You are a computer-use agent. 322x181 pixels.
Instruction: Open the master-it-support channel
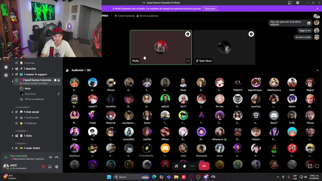36,74
